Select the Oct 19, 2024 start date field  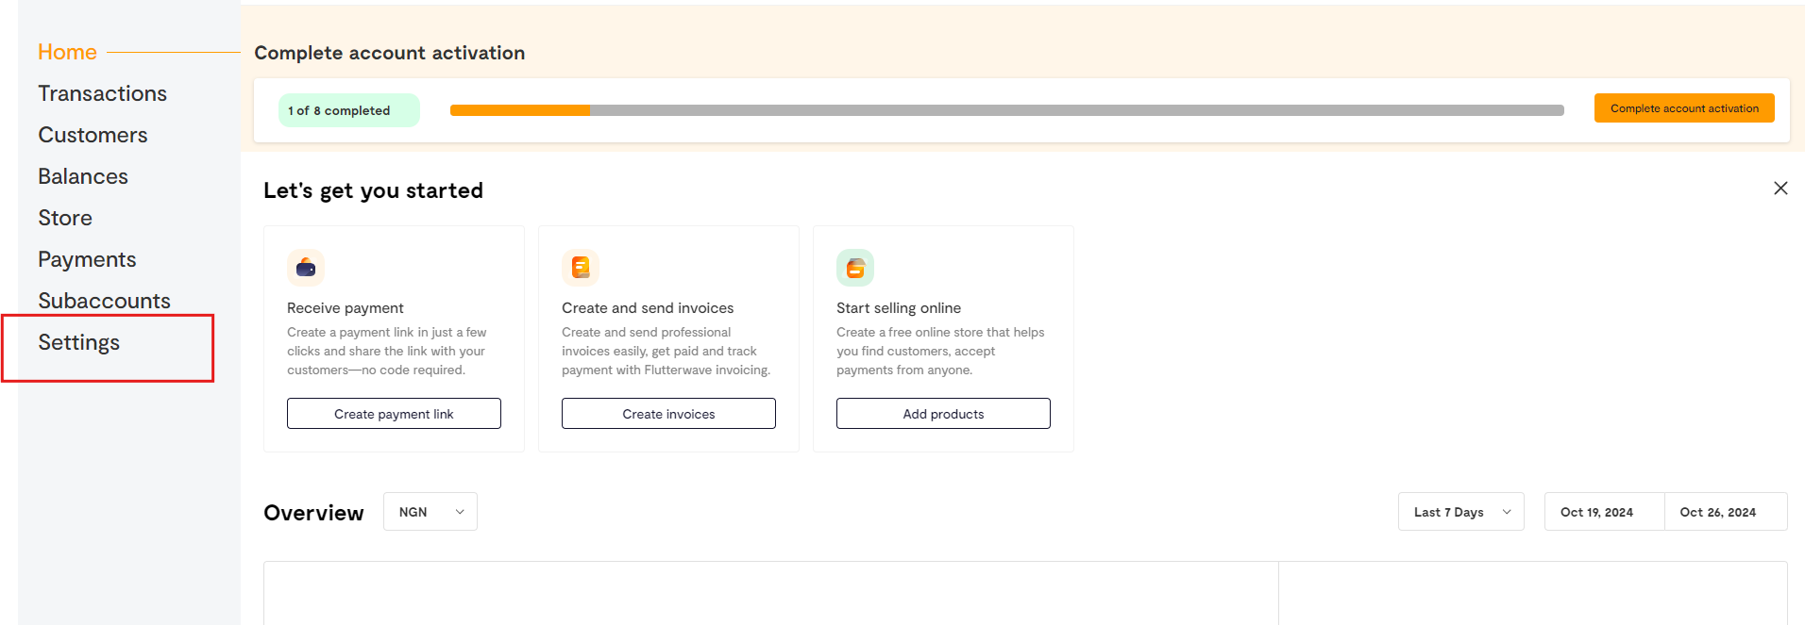[1604, 512]
